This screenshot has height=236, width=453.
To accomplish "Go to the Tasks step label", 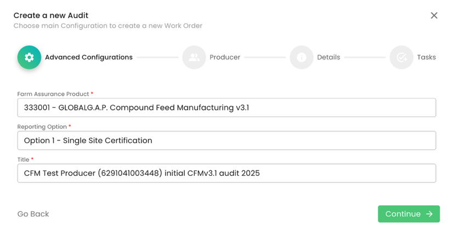I will (x=426, y=57).
